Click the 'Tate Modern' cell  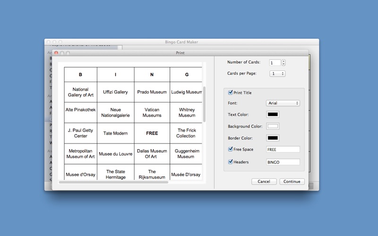116,133
